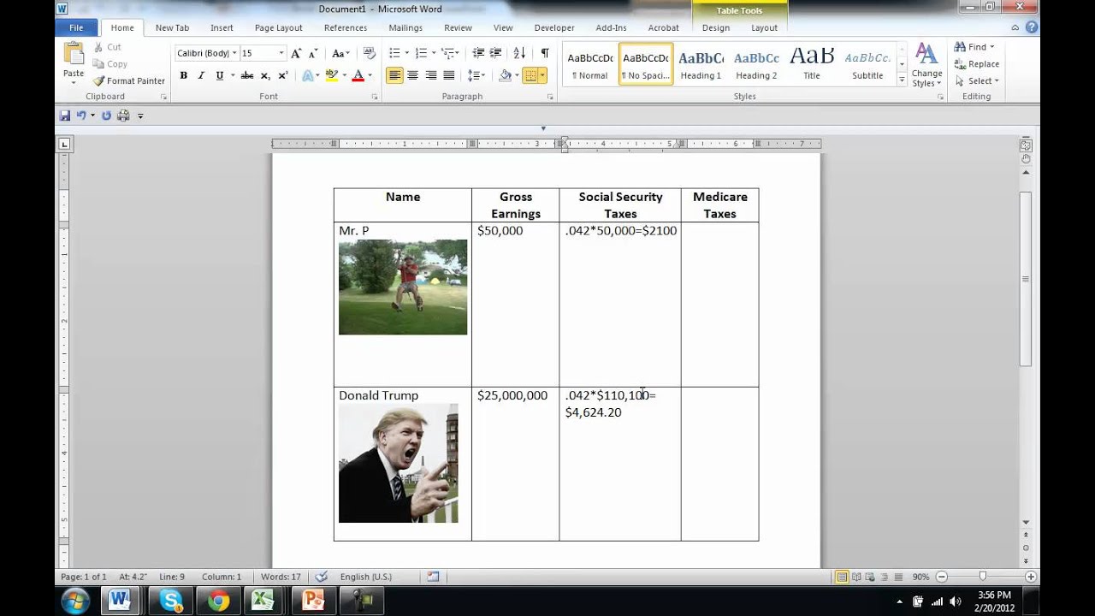This screenshot has height=616, width=1095.
Task: Click zoom out minus button
Action: pos(942,577)
